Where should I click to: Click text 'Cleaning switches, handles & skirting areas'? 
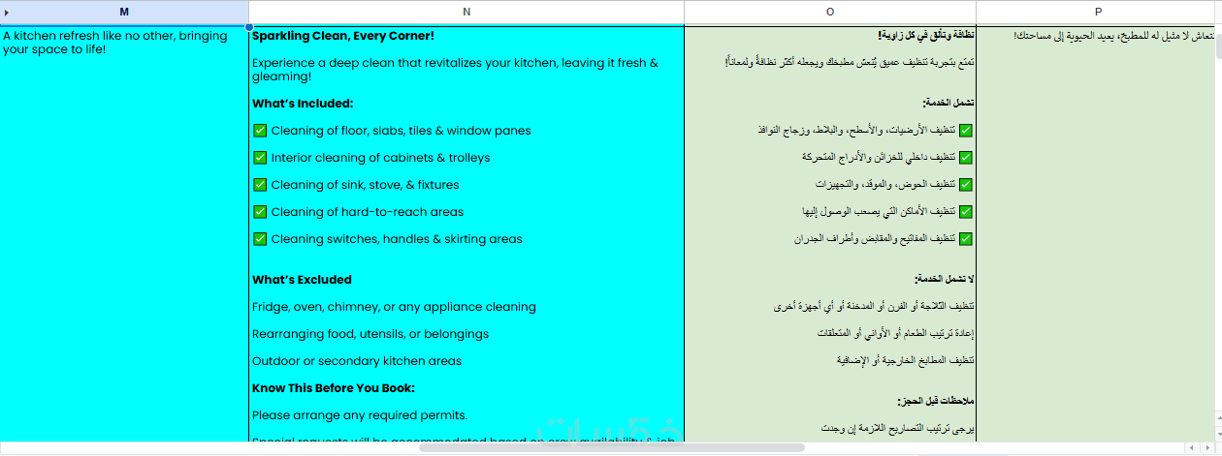coord(397,239)
